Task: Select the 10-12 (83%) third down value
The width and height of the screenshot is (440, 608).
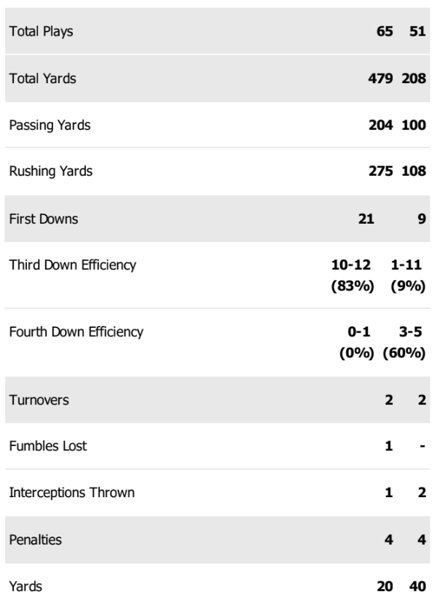Action: (x=353, y=276)
